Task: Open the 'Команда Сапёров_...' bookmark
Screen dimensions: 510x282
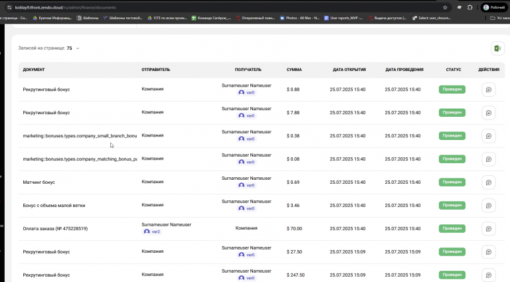Action: point(211,18)
